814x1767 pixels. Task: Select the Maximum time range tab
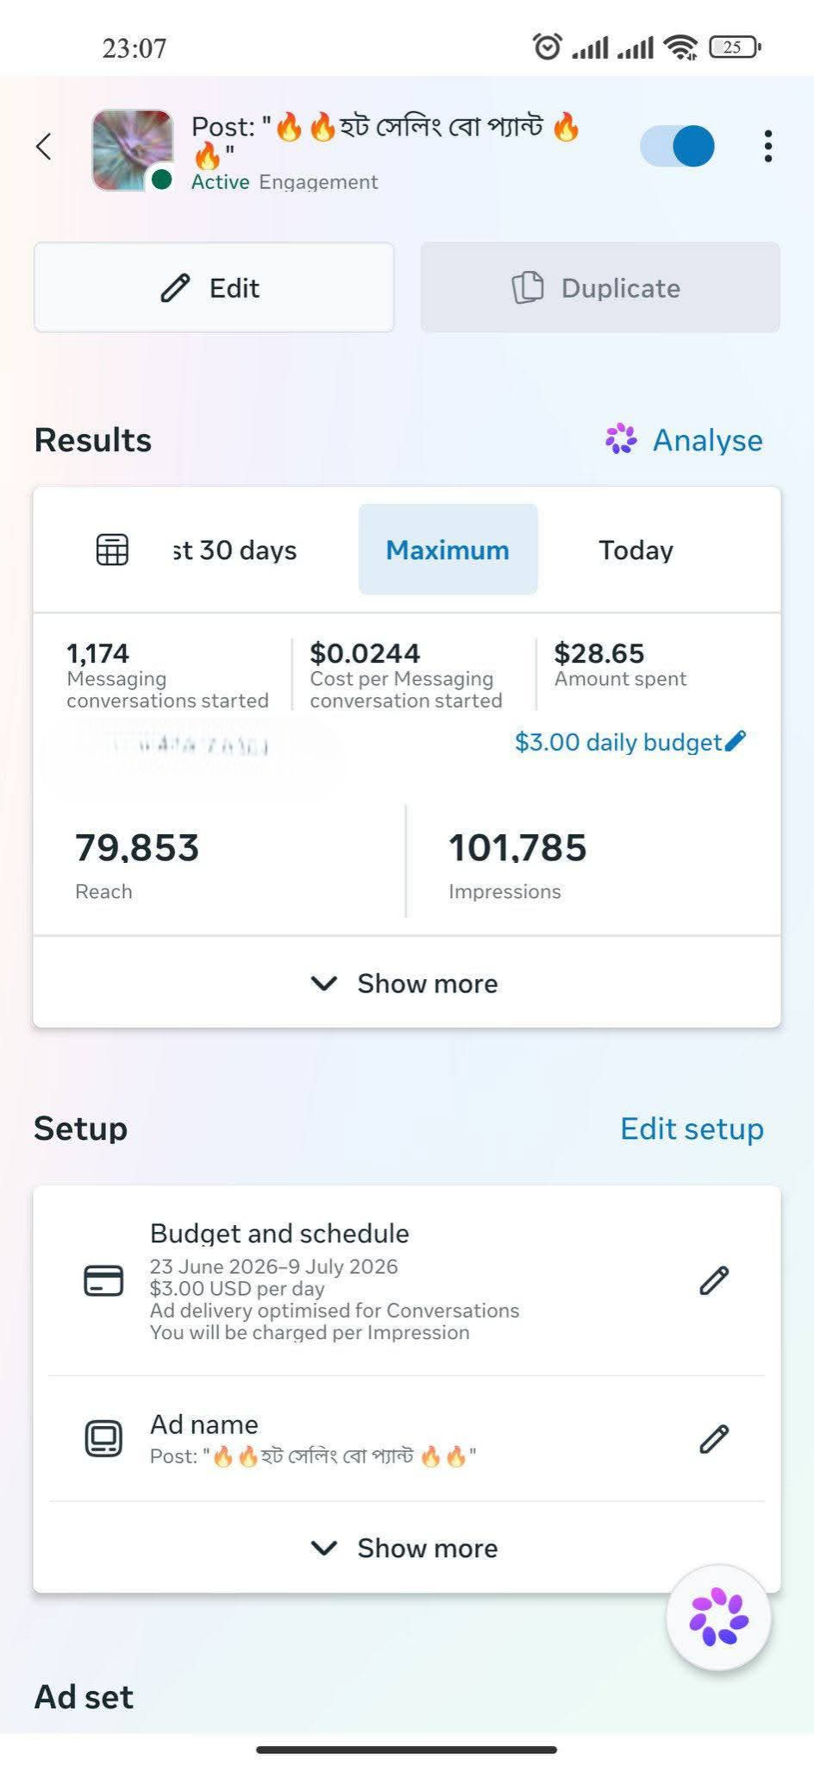click(x=448, y=550)
